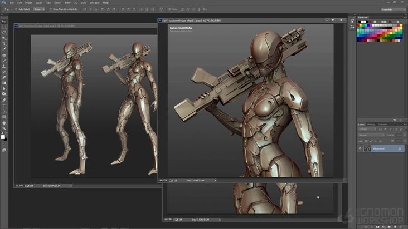Image resolution: width=408 pixels, height=229 pixels.
Task: Select the Healing Brush tool
Action: [4, 56]
